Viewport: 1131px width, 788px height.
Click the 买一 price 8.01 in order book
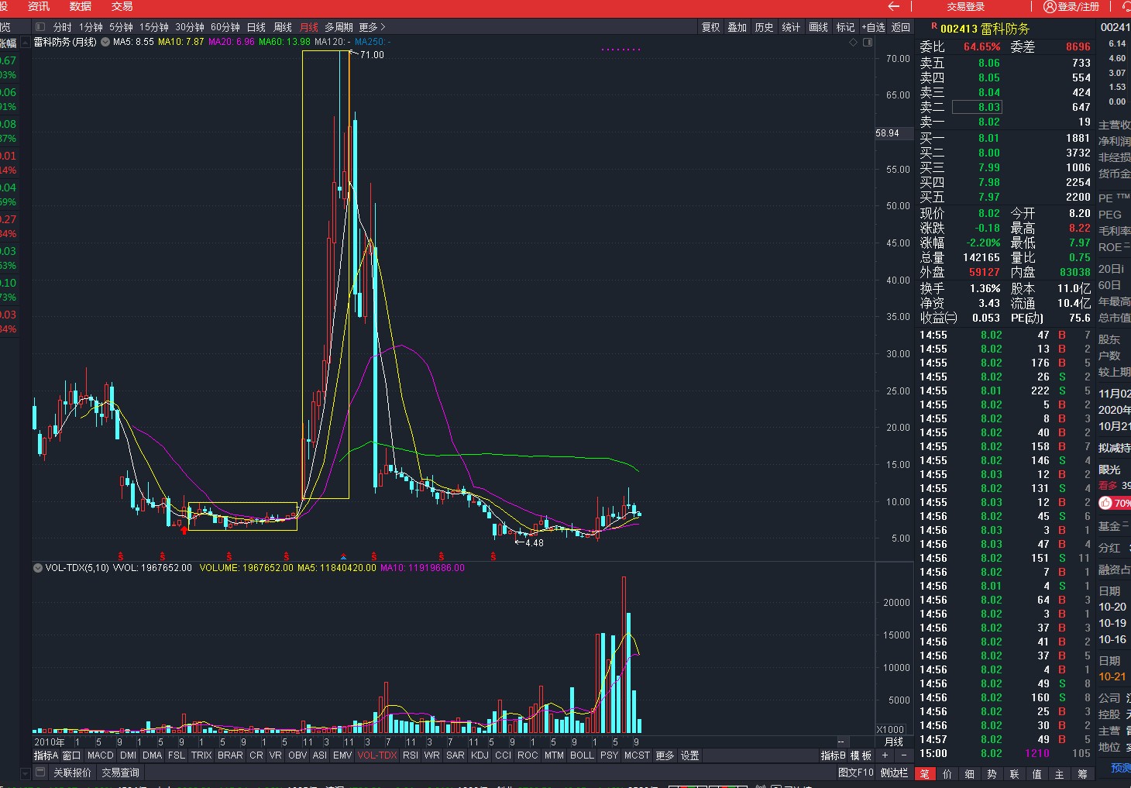[x=988, y=138]
